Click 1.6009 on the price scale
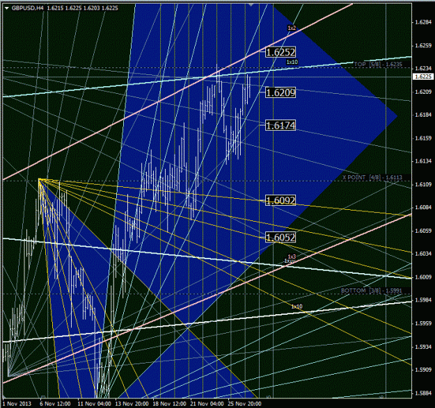This screenshot has width=435, height=408. pyautogui.click(x=423, y=277)
